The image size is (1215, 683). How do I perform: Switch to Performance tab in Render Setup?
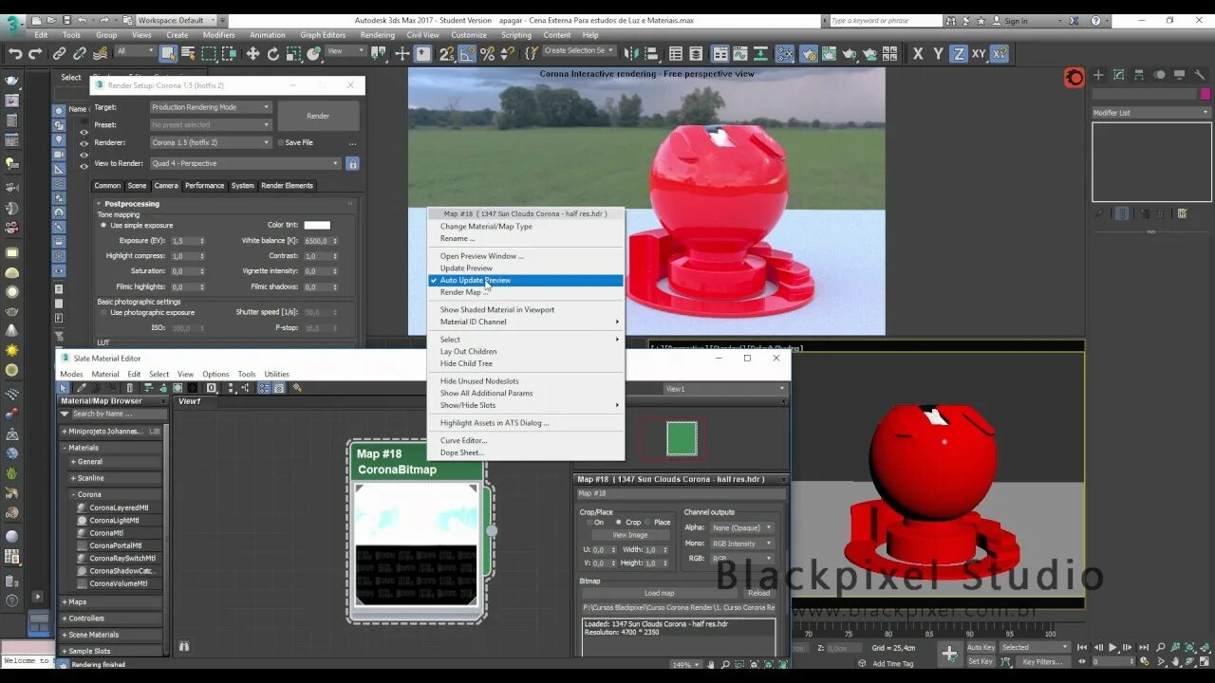204,185
